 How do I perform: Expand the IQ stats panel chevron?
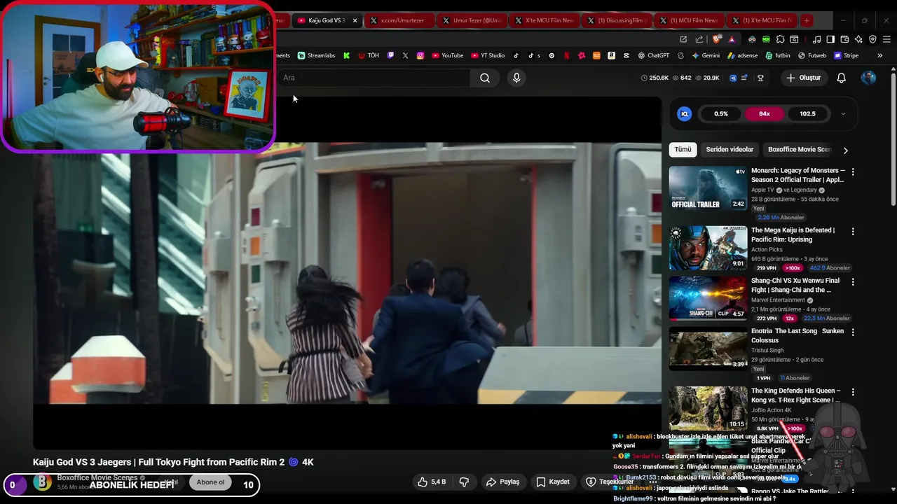coord(842,113)
